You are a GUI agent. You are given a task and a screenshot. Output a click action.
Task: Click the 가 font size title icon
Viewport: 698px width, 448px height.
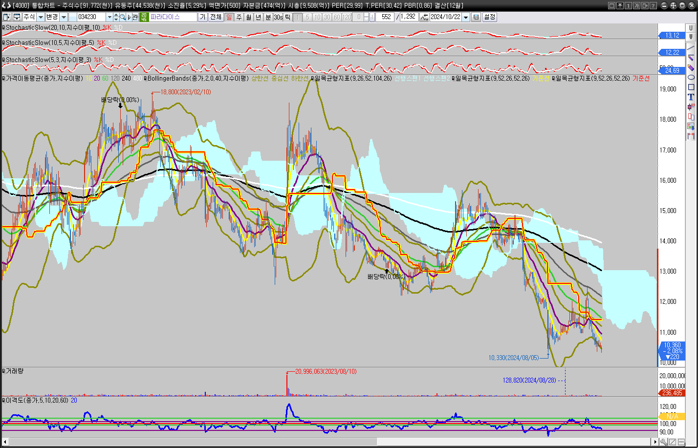click(636, 5)
